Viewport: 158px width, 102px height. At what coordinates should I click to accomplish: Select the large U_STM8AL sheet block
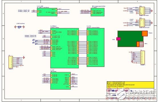pyautogui.click(x=64, y=48)
